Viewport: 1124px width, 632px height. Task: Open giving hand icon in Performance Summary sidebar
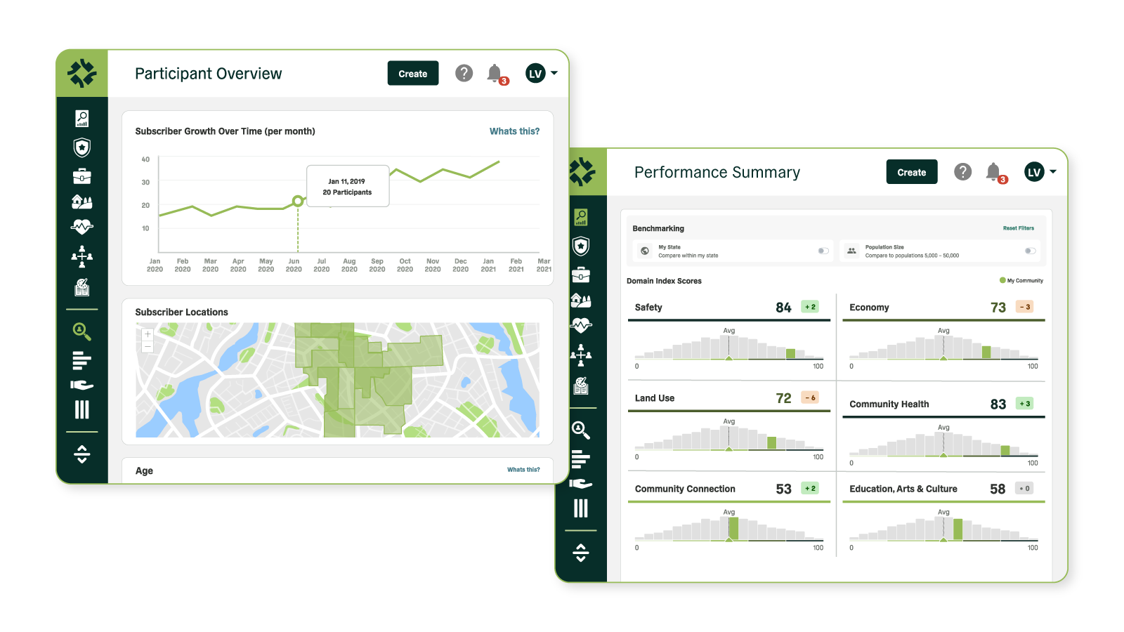[x=581, y=484]
